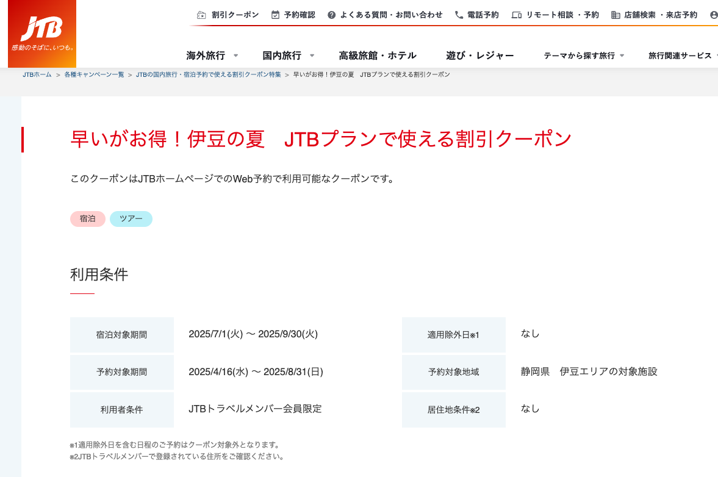Click the blue ツアー tag
This screenshot has width=718, height=477.
pos(131,219)
